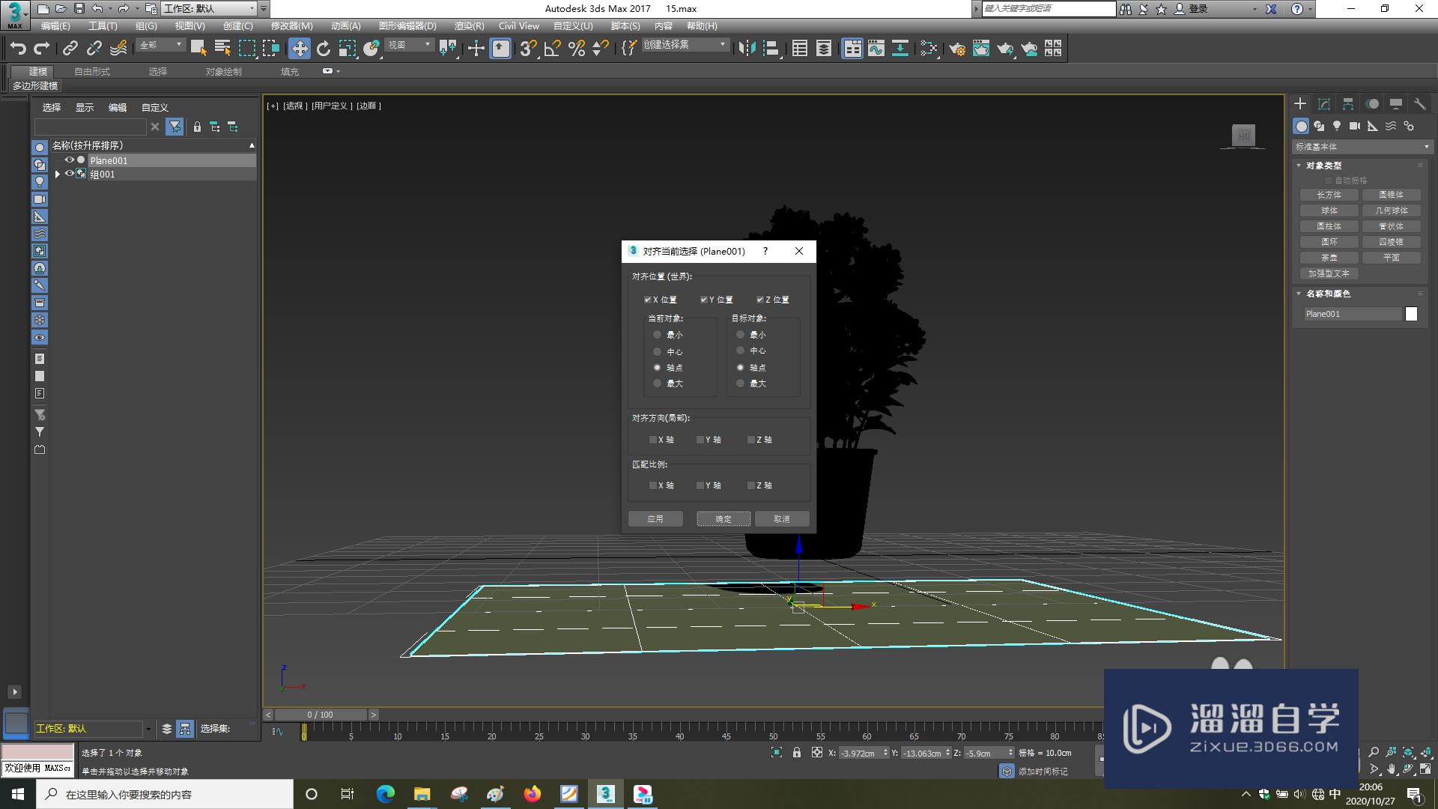The height and width of the screenshot is (809, 1438).
Task: Create a 长方体 primitive button
Action: [1329, 195]
